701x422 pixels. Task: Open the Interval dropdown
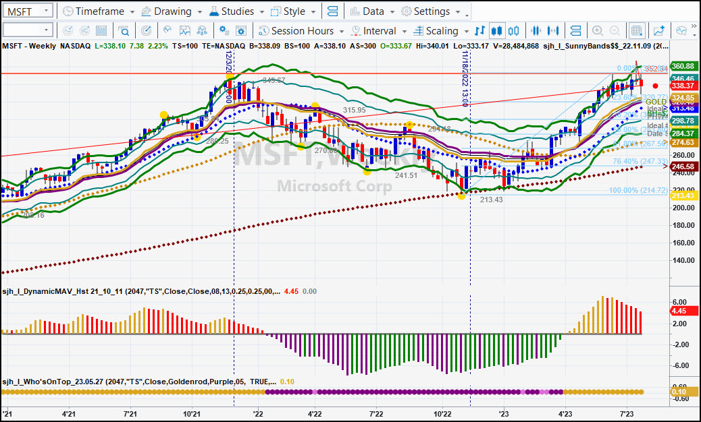379,31
